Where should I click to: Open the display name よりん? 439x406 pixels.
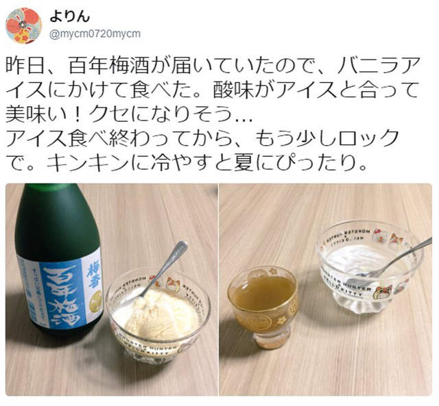pyautogui.click(x=69, y=17)
